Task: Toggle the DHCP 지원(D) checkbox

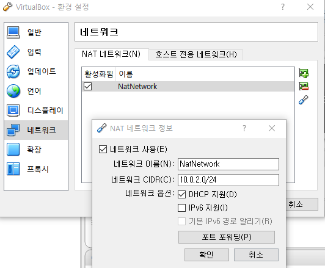Action: 182,195
